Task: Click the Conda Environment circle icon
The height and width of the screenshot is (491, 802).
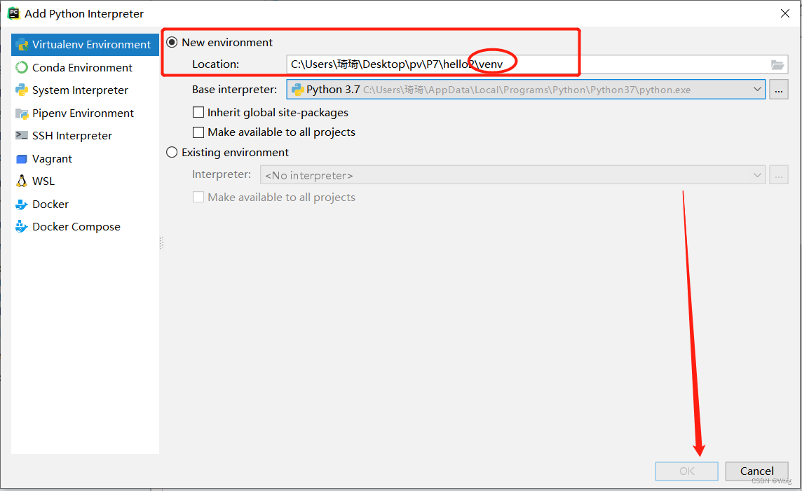Action: [x=22, y=68]
